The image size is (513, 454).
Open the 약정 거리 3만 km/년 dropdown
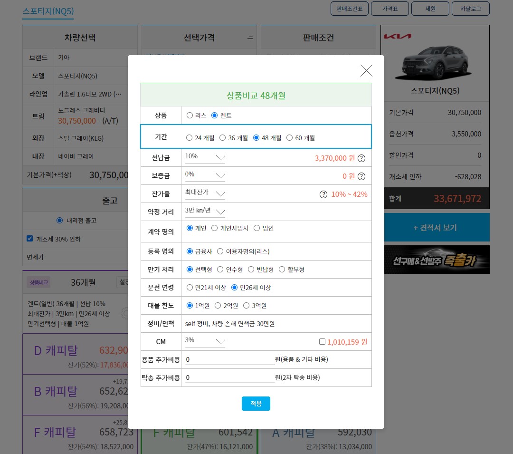point(205,211)
